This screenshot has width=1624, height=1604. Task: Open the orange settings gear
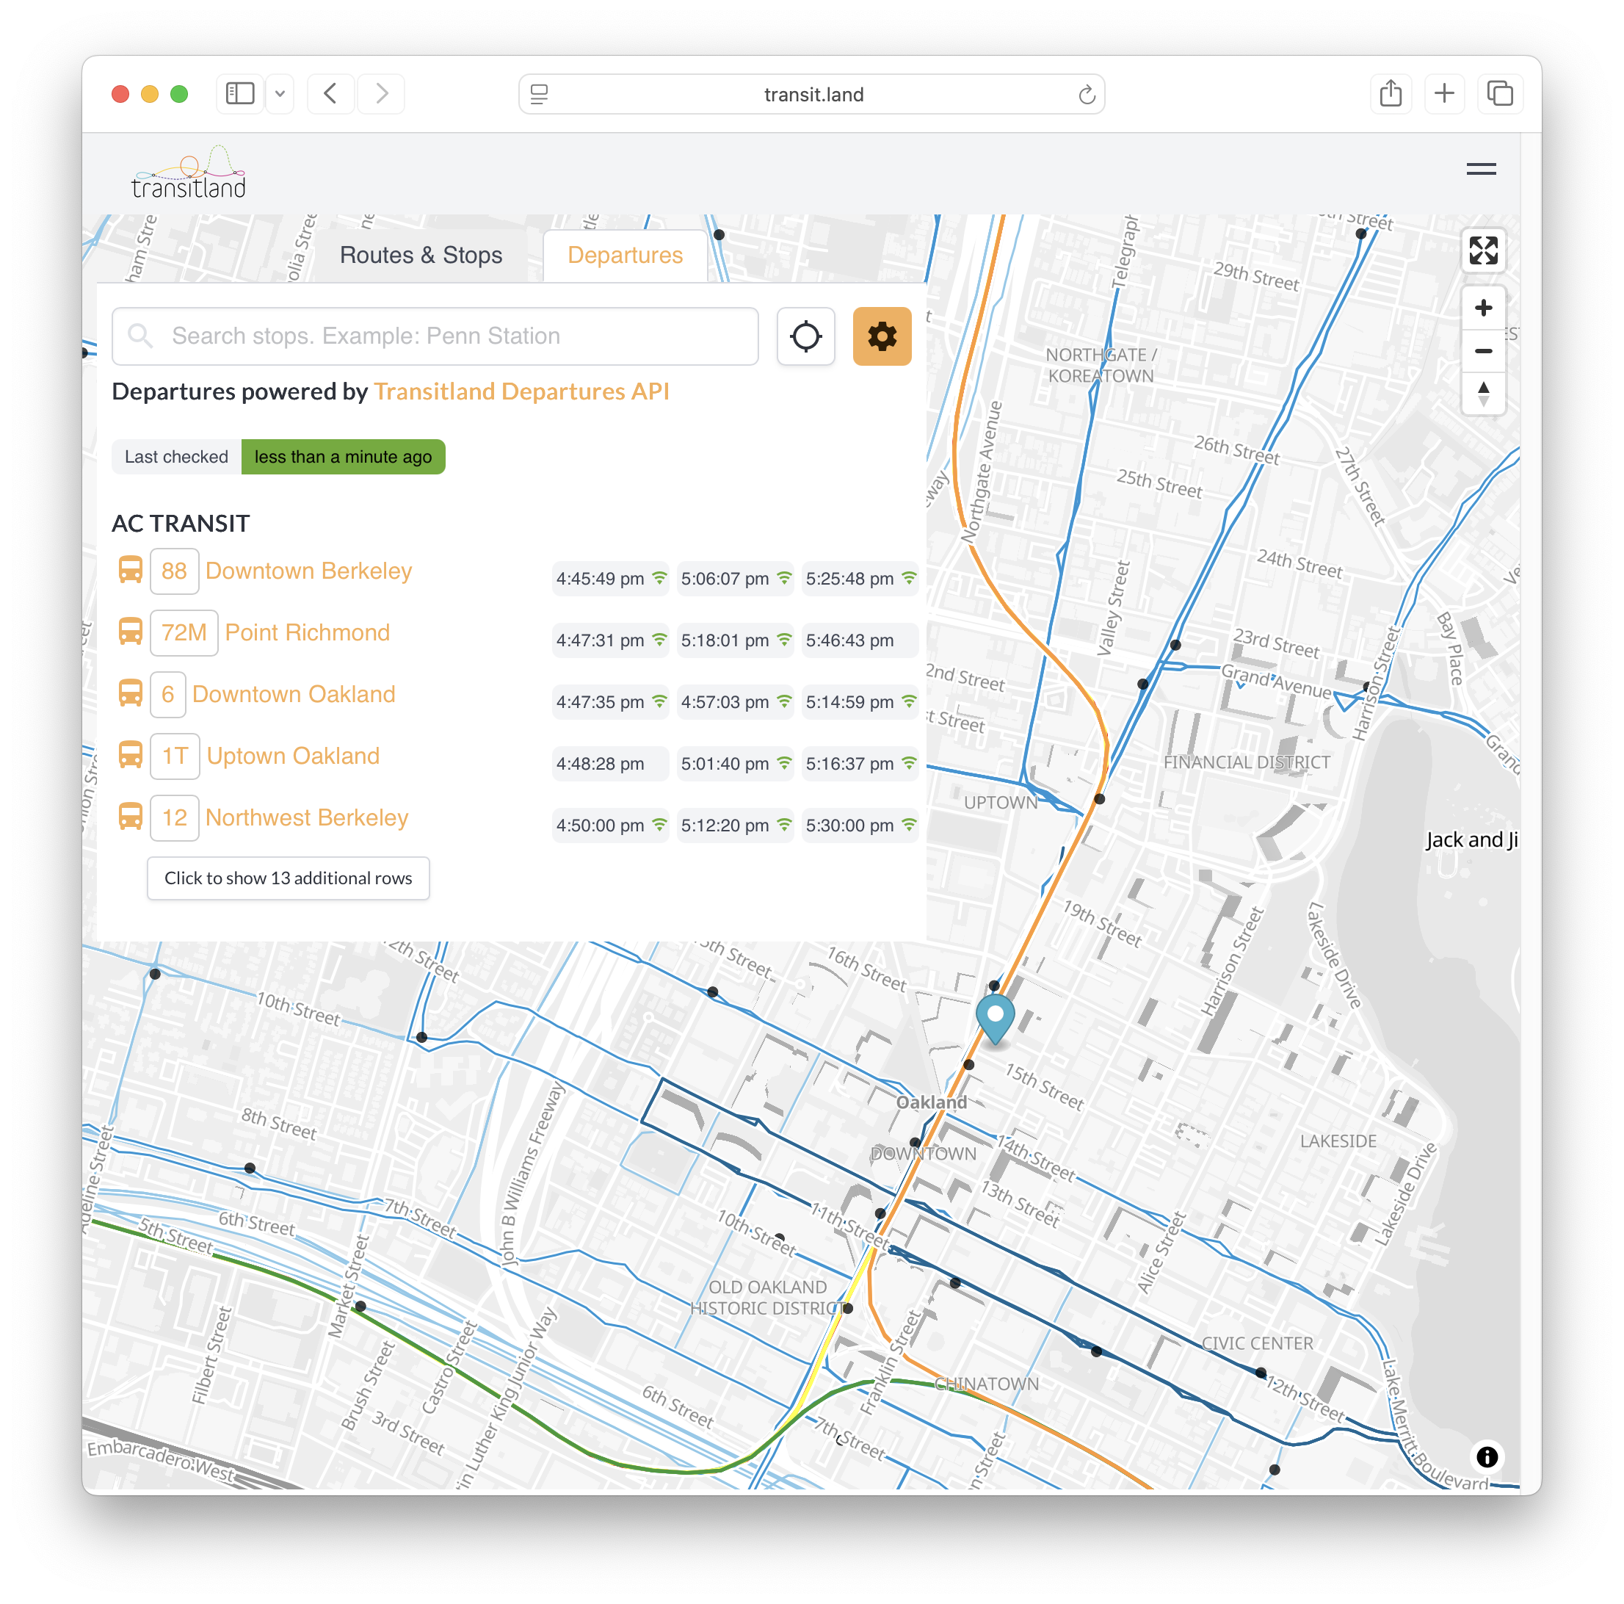click(882, 336)
